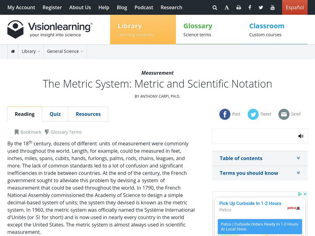Toggle the audio speaker button

pos(301,136)
